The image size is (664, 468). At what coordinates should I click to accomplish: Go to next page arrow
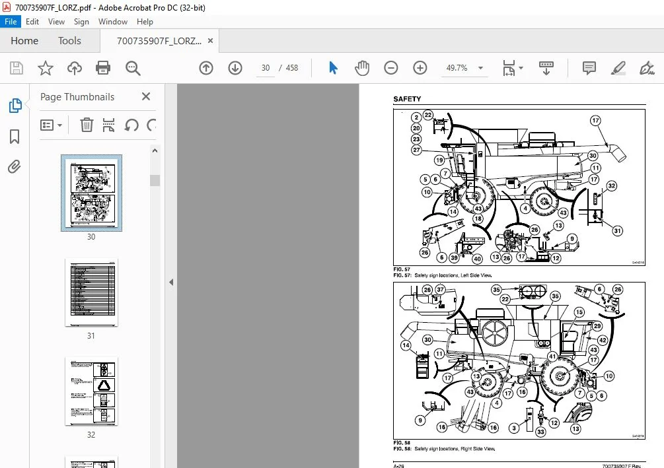pyautogui.click(x=235, y=68)
